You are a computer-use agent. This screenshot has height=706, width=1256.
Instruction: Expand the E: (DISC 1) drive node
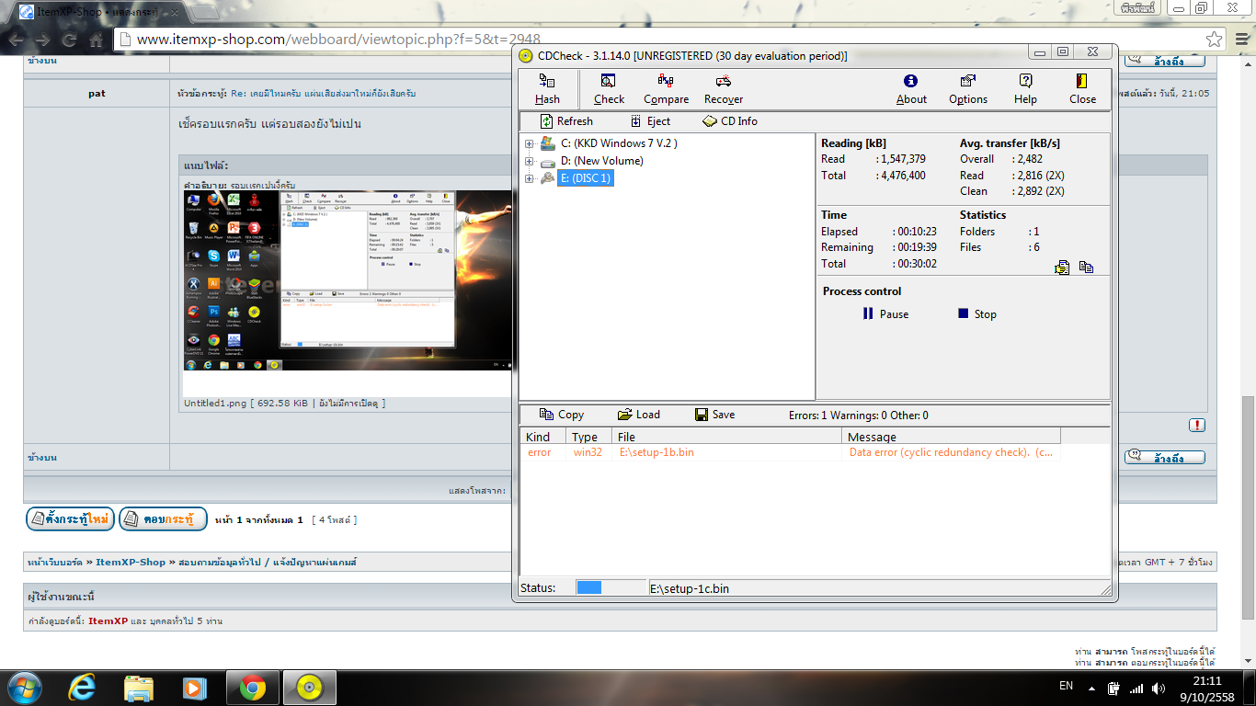(530, 178)
